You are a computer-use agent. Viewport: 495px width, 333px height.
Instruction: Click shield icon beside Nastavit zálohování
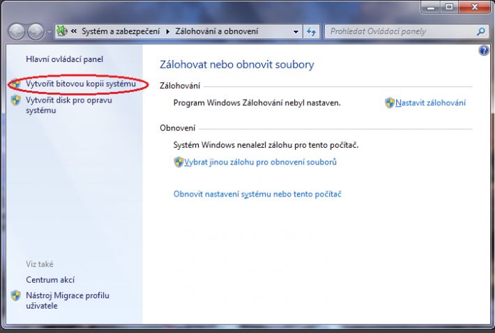pyautogui.click(x=390, y=103)
